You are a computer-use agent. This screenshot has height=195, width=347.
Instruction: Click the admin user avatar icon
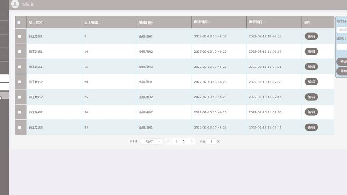point(15,4)
